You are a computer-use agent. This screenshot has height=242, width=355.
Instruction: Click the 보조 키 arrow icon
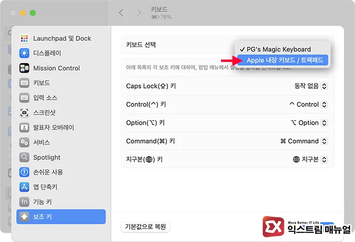tap(24, 216)
